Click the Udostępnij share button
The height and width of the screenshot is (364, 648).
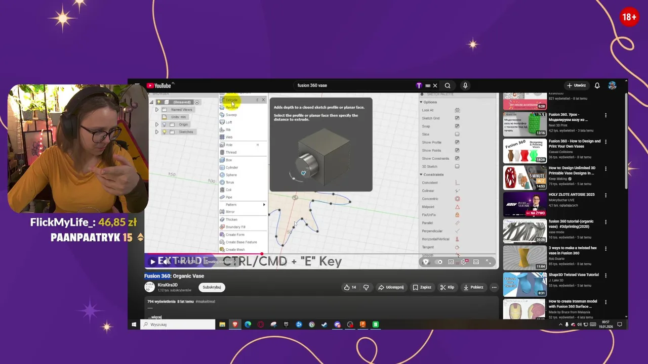(x=391, y=287)
